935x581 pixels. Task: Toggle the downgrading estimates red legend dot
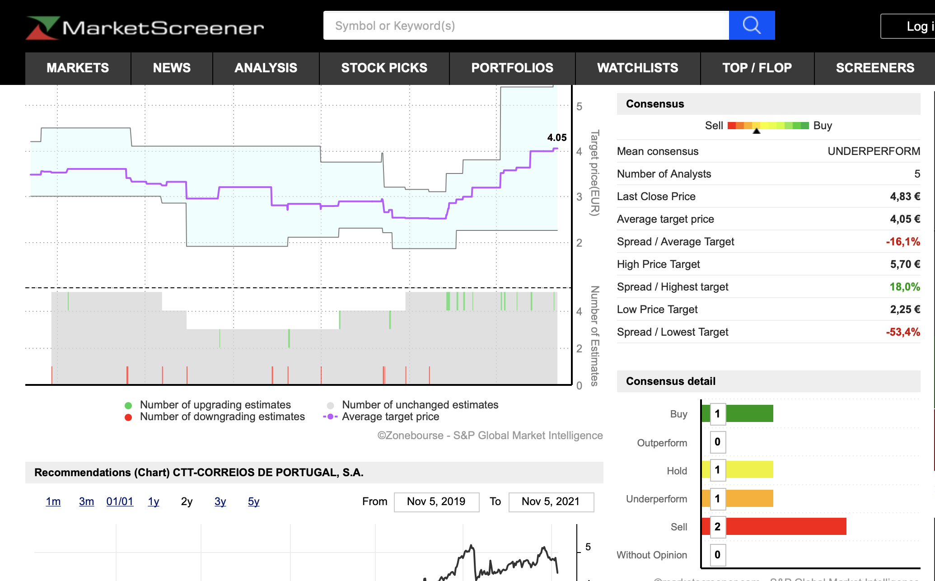[x=128, y=417]
